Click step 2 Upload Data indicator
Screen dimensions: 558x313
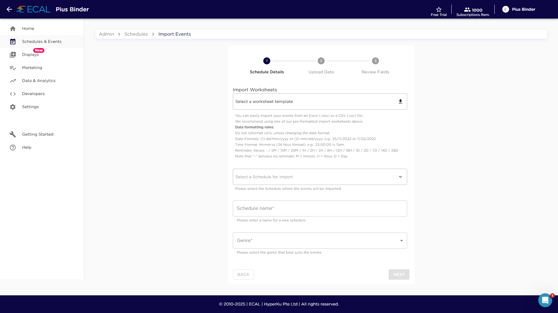[x=321, y=61]
